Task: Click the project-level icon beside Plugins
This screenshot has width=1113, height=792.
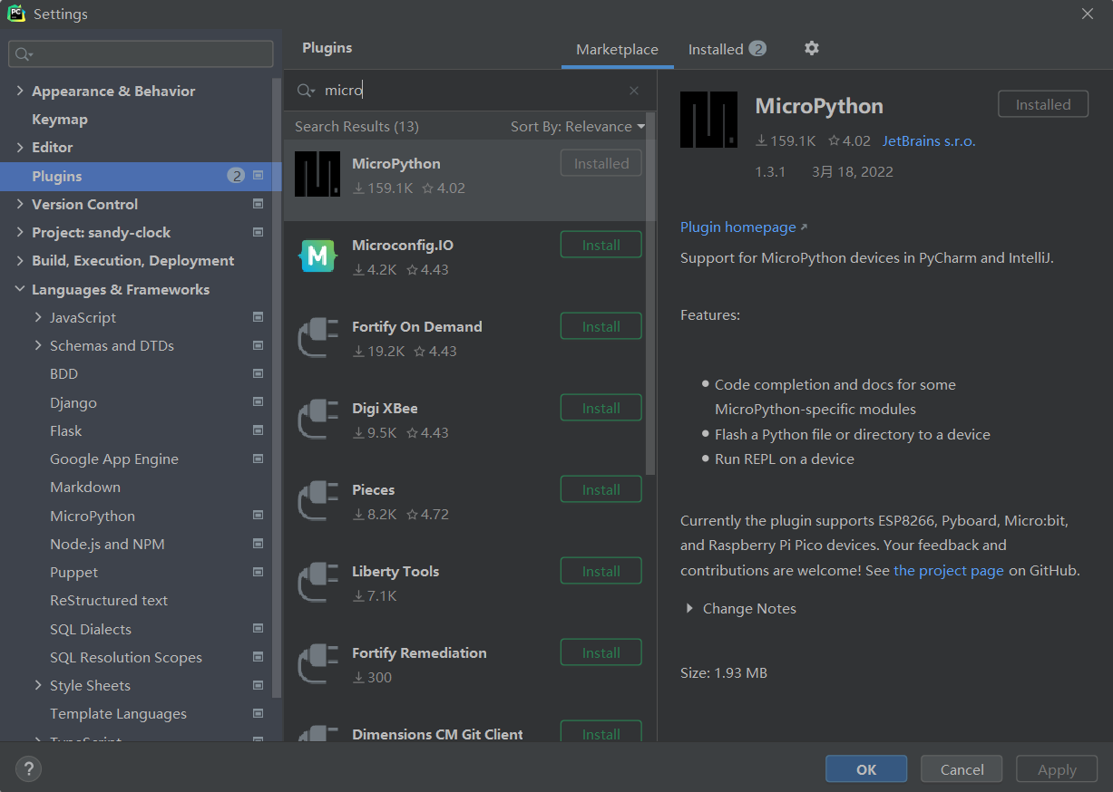Action: [259, 176]
